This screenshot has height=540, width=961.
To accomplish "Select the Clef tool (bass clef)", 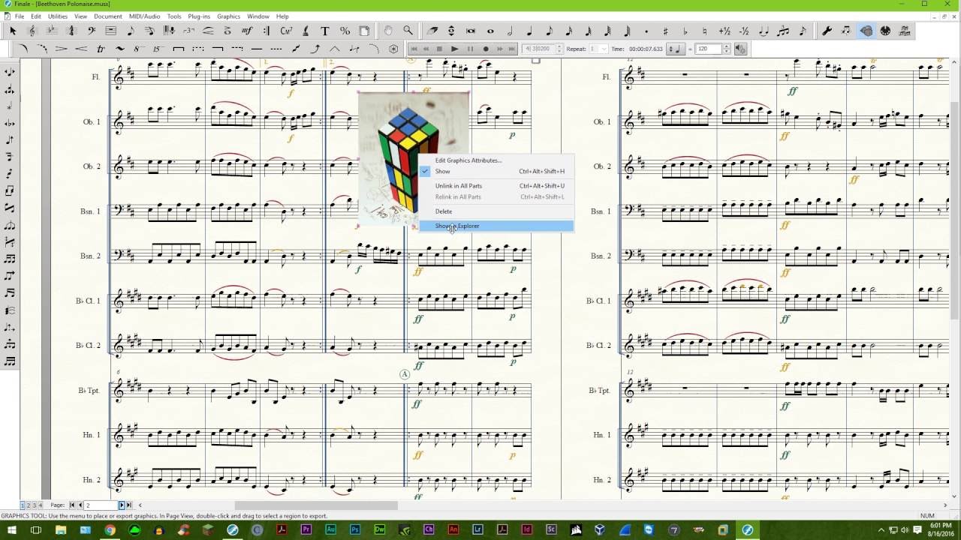I will (x=91, y=31).
